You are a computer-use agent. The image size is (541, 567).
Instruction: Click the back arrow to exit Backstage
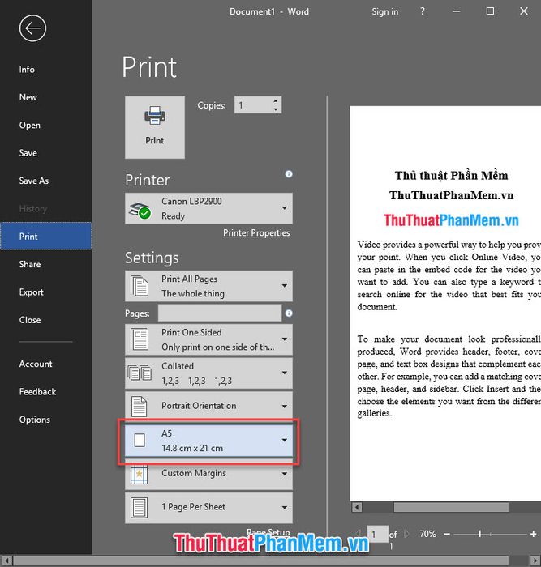point(32,28)
